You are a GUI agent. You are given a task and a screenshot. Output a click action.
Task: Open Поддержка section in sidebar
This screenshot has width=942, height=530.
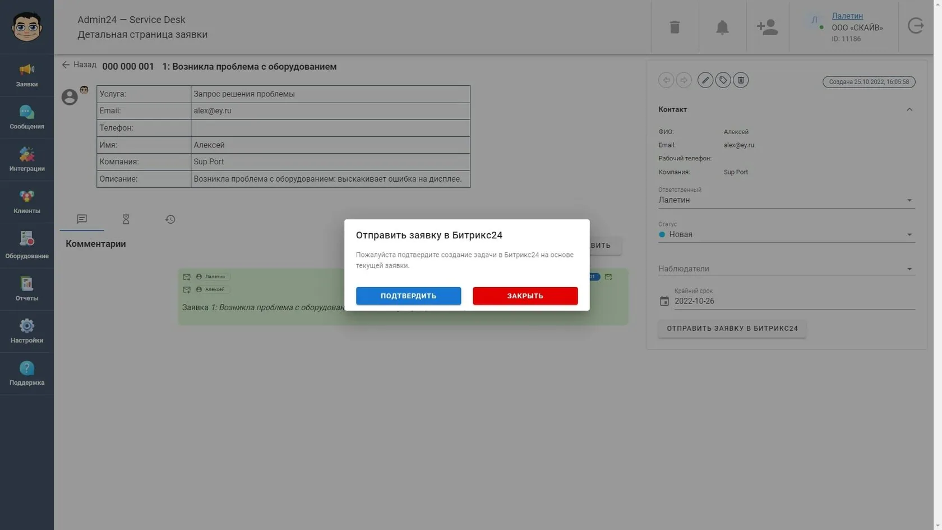click(x=27, y=374)
